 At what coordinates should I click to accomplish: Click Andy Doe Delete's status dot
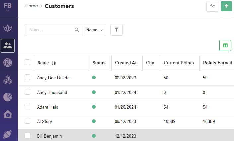pyautogui.click(x=94, y=77)
